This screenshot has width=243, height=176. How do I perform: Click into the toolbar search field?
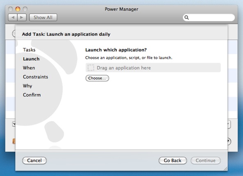(x=209, y=18)
